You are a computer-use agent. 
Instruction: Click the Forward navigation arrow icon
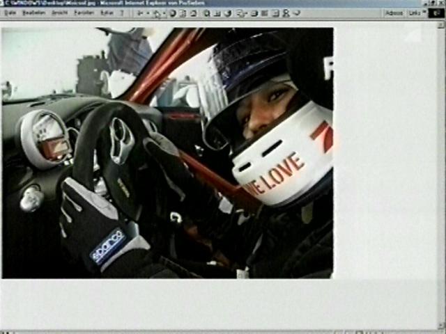point(157,13)
